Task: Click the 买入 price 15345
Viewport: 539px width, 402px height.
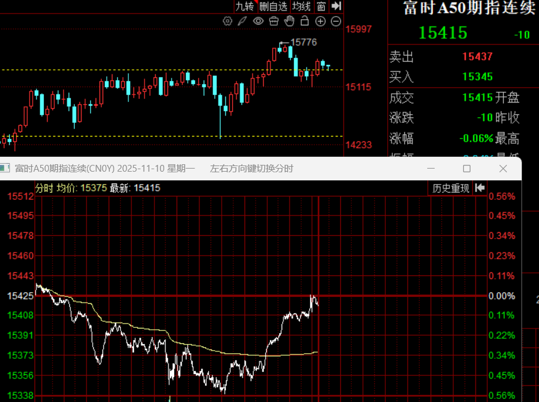Action: [x=477, y=77]
